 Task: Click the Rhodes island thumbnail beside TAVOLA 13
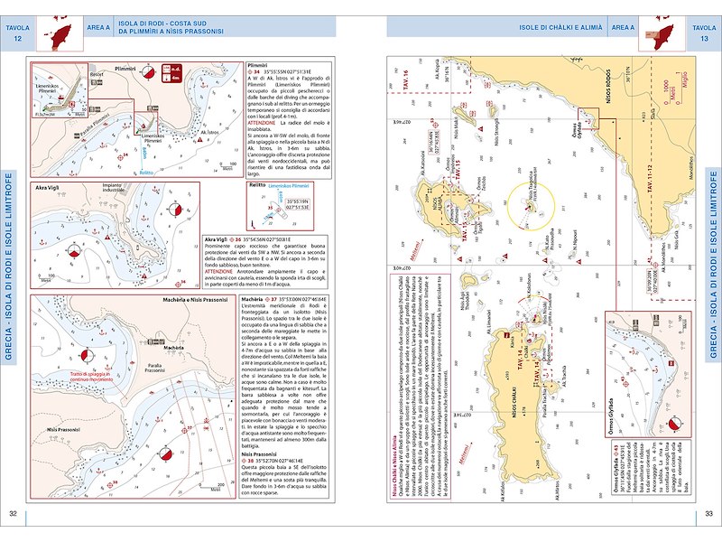tap(662, 33)
